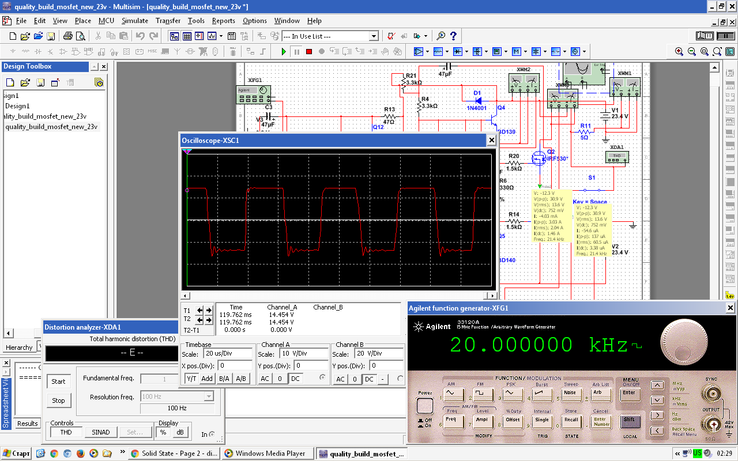Set Channel B coupling to AC
This screenshot has width=738, height=461.
pyautogui.click(x=341, y=379)
